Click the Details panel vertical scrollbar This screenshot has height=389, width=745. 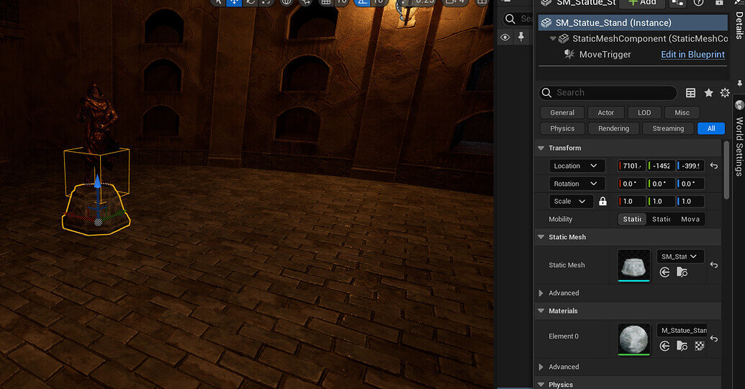(726, 170)
